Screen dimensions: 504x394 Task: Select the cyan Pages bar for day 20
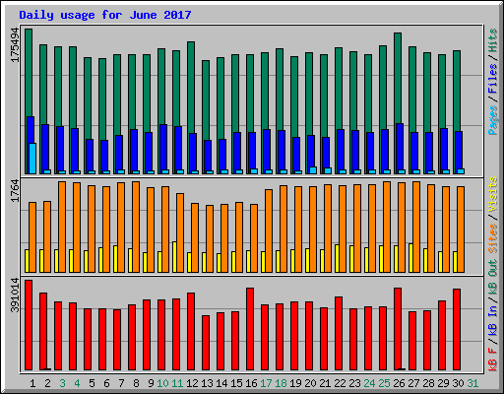pyautogui.click(x=313, y=170)
